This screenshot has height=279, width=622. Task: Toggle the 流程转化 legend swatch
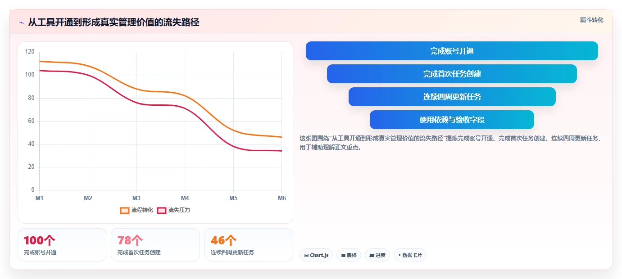coord(125,210)
